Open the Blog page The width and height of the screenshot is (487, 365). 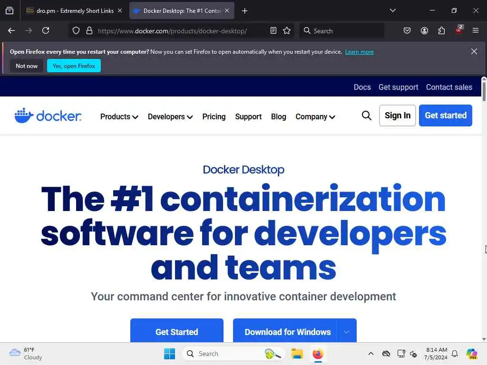(278, 117)
